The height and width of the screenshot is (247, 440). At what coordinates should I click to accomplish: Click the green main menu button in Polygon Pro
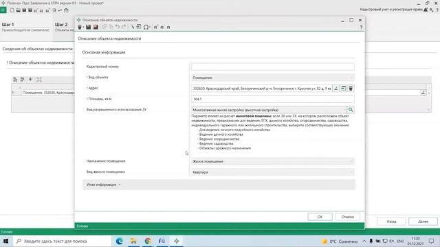[x=3, y=10]
